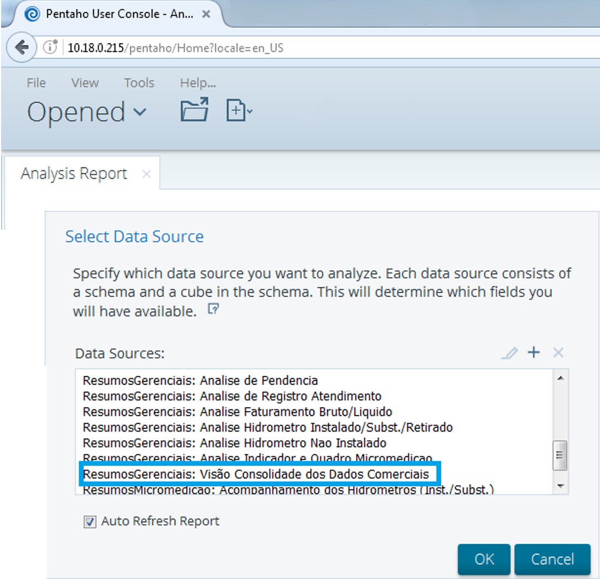Open the Tools menu

139,82
